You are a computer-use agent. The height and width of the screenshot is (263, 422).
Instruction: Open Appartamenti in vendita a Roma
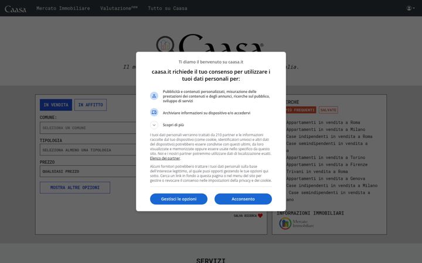[x=323, y=122]
